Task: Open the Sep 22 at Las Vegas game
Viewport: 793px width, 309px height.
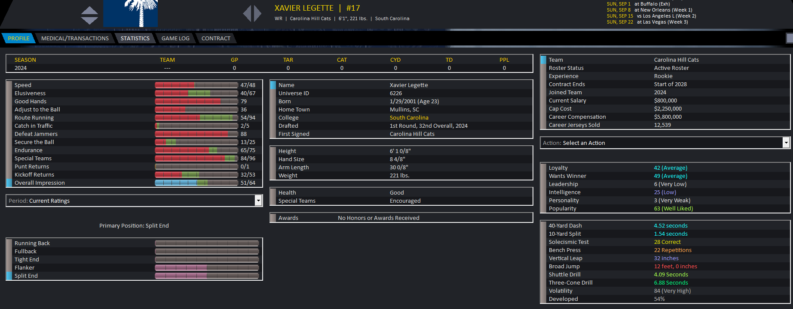Action: point(647,22)
